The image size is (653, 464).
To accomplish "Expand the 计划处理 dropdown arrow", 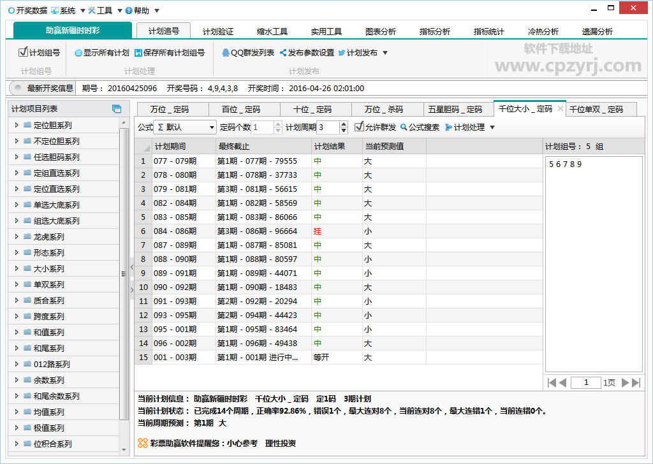I will (x=492, y=127).
